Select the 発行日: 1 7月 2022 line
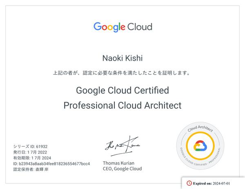 (30, 152)
